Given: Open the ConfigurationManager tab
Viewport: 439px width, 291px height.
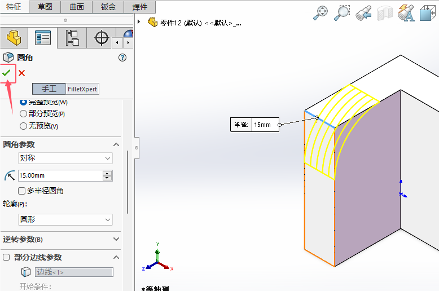Looking at the screenshot, I should [72, 37].
